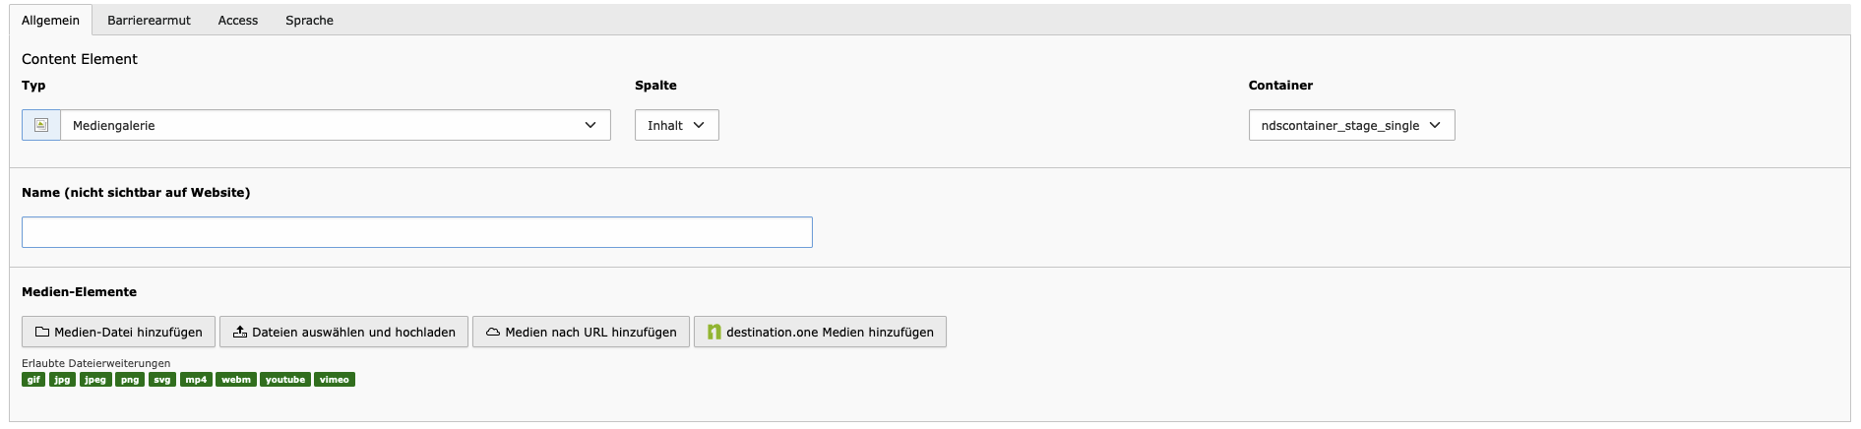Image resolution: width=1861 pixels, height=429 pixels.
Task: Click destination.one Medien hinzufügen button
Action: (820, 332)
